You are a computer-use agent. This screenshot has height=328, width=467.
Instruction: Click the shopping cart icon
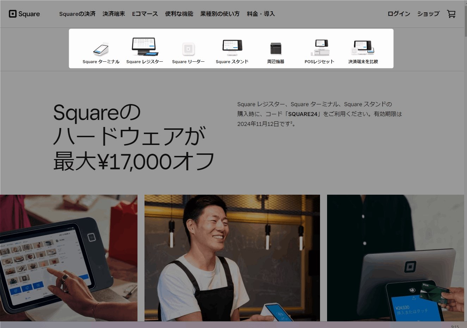point(451,14)
